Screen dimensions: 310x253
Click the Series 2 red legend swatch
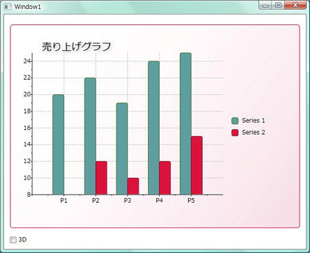(235, 133)
